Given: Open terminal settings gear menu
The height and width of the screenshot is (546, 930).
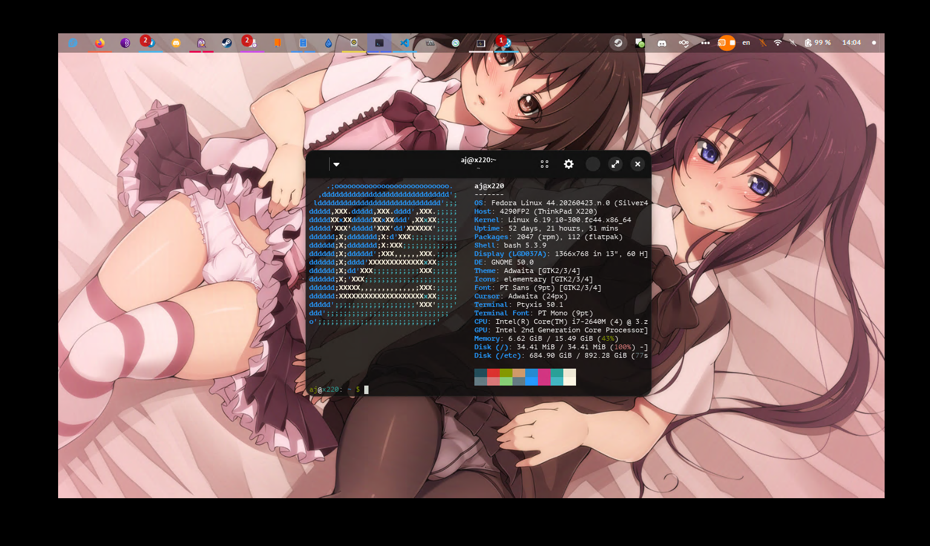Looking at the screenshot, I should pos(569,164).
